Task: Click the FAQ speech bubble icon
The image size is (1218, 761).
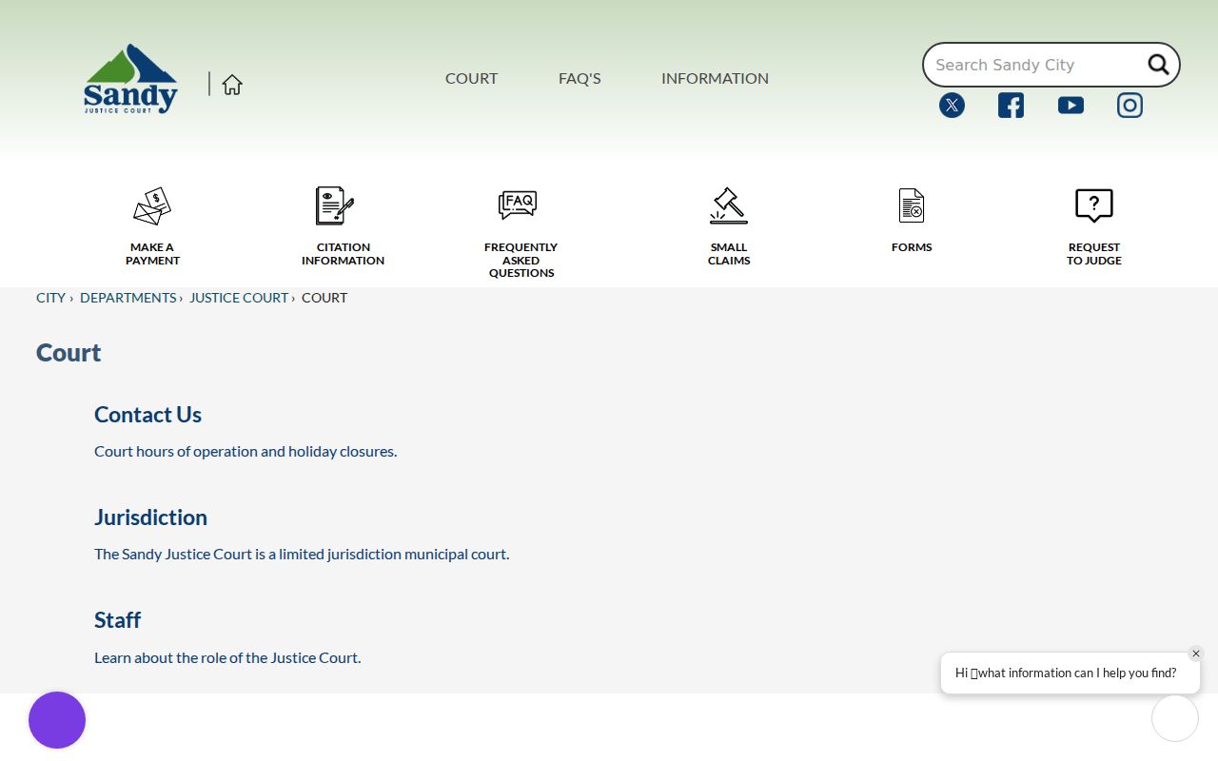Action: pyautogui.click(x=518, y=205)
